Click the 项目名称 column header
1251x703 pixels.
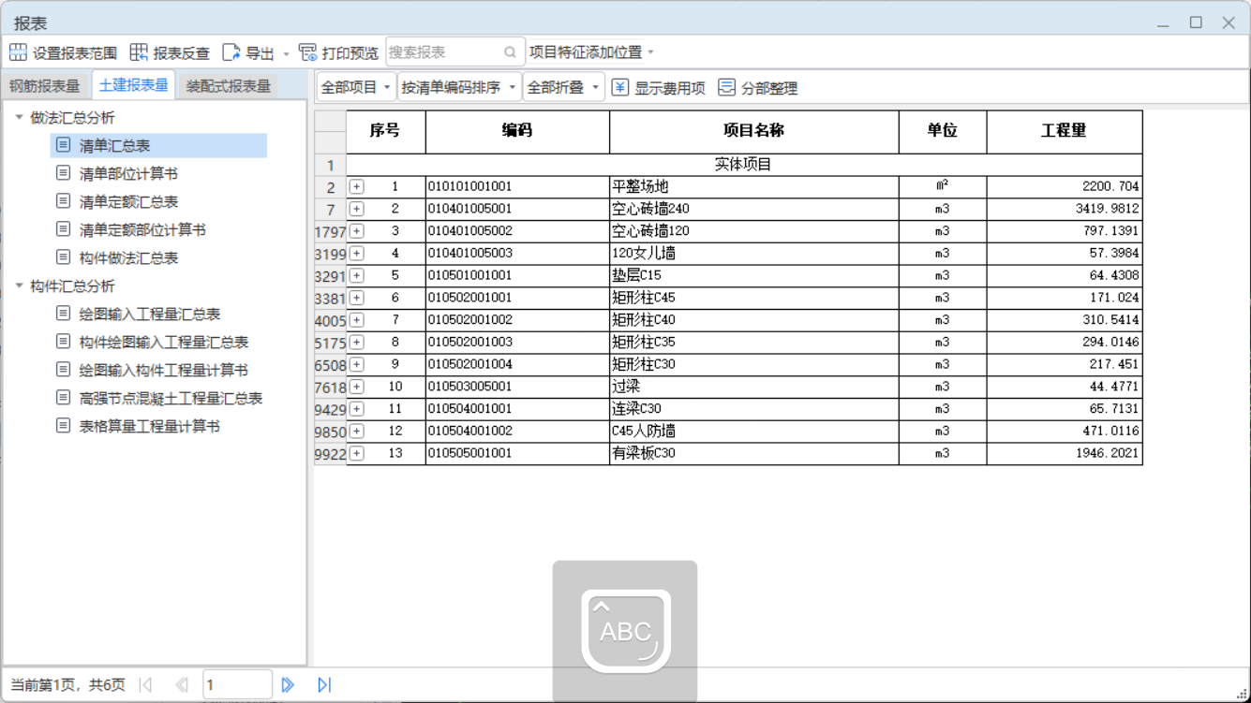point(754,132)
